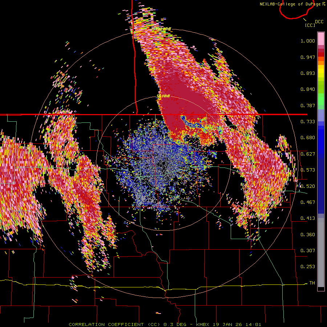The image size is (327, 327).
Task: Click the 0.840 scale value
Action: click(308, 89)
